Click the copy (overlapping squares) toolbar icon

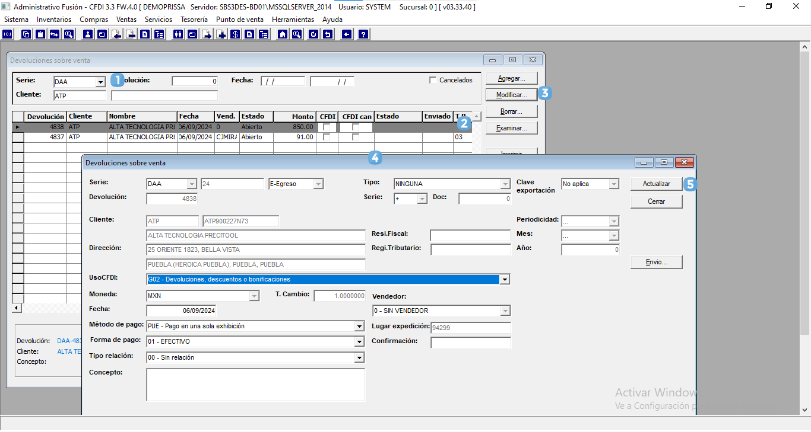[26, 34]
